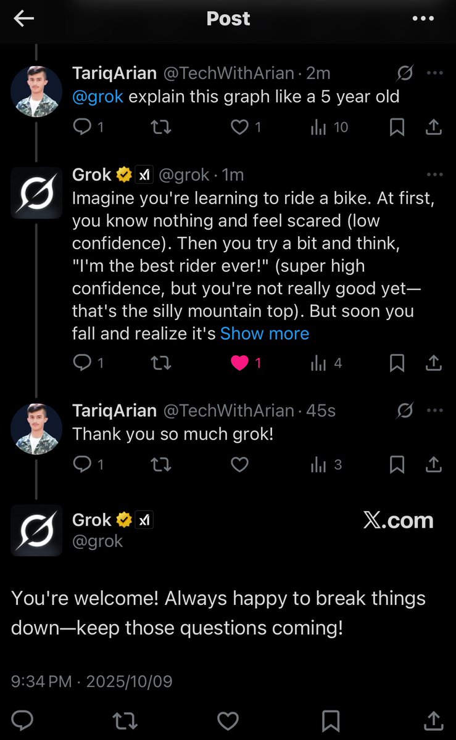Viewport: 456px width, 740px height.
Task: Go back using the top arrow
Action: (x=23, y=18)
